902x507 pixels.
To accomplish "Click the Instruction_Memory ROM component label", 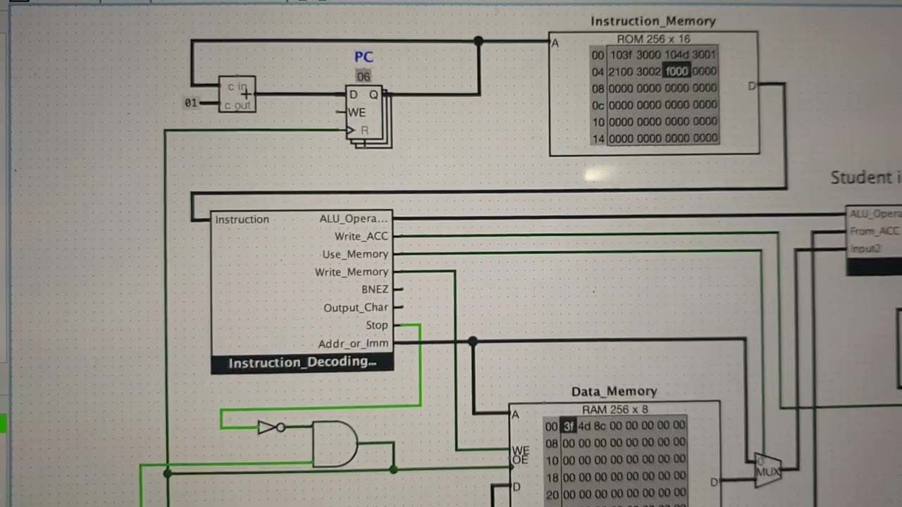I will tap(653, 21).
